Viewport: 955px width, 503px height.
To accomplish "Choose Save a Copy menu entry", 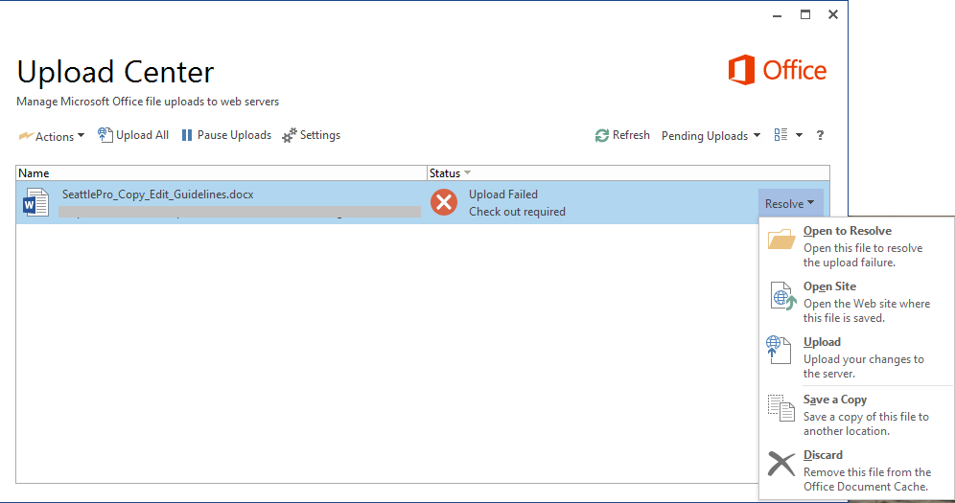I will (x=856, y=415).
